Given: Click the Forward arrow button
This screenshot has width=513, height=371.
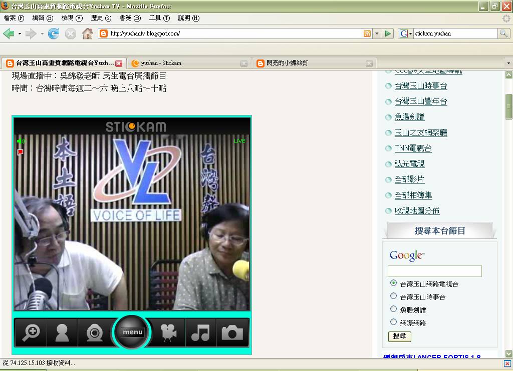Looking at the screenshot, I should (30, 33).
